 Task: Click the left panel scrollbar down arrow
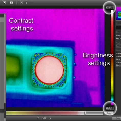(5, 120)
